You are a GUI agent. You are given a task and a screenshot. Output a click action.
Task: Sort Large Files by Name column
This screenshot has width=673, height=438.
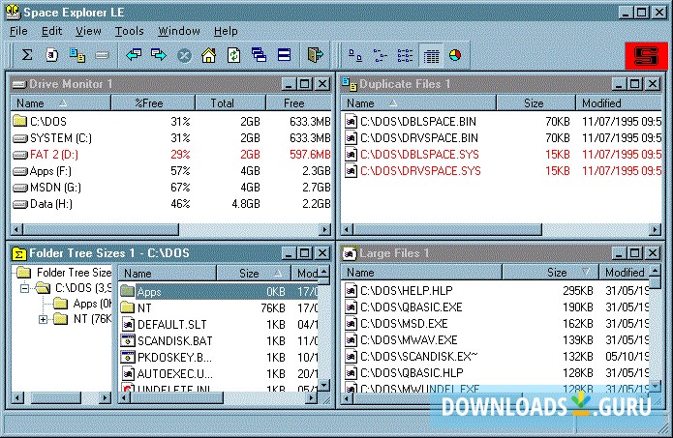coord(421,273)
